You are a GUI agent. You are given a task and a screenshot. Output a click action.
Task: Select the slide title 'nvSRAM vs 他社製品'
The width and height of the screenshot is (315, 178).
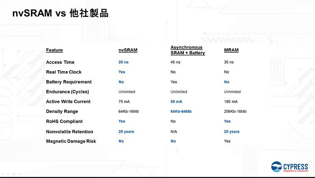(61, 13)
